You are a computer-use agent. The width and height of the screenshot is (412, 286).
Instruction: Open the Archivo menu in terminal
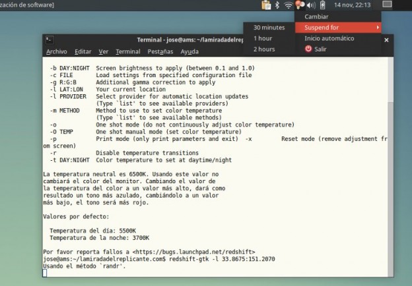56,51
